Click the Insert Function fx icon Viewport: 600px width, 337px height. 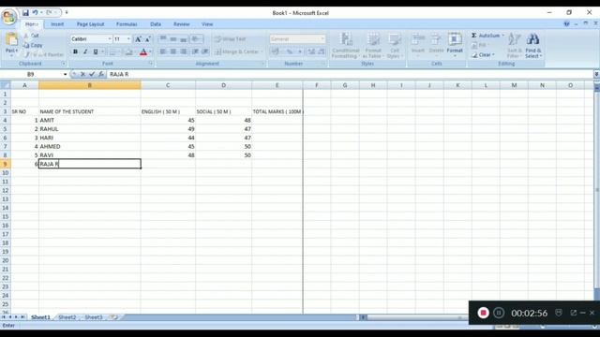point(101,74)
